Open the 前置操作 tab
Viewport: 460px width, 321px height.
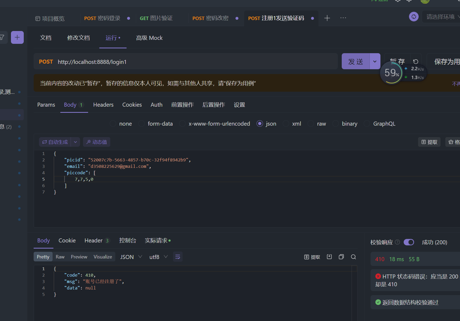[183, 105]
